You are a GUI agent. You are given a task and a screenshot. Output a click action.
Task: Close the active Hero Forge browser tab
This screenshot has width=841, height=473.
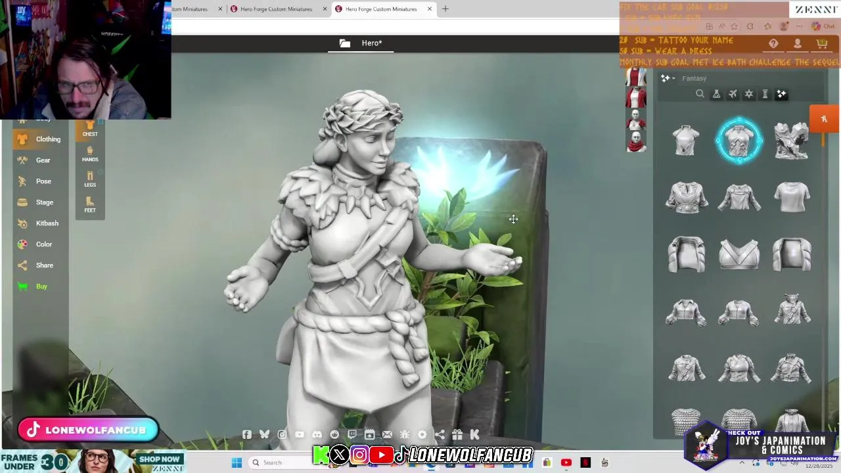pos(430,9)
